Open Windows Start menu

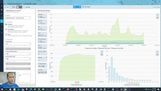(2, 89)
